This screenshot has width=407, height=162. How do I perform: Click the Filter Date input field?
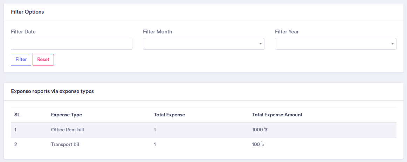click(x=71, y=44)
